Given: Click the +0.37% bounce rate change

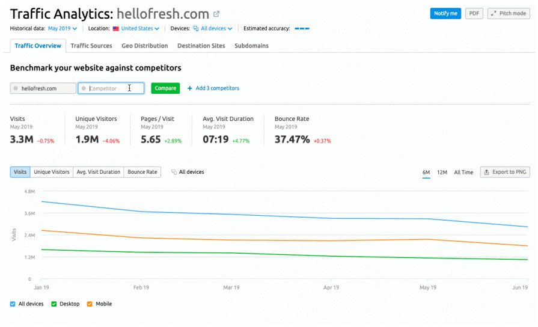Looking at the screenshot, I should 322,141.
